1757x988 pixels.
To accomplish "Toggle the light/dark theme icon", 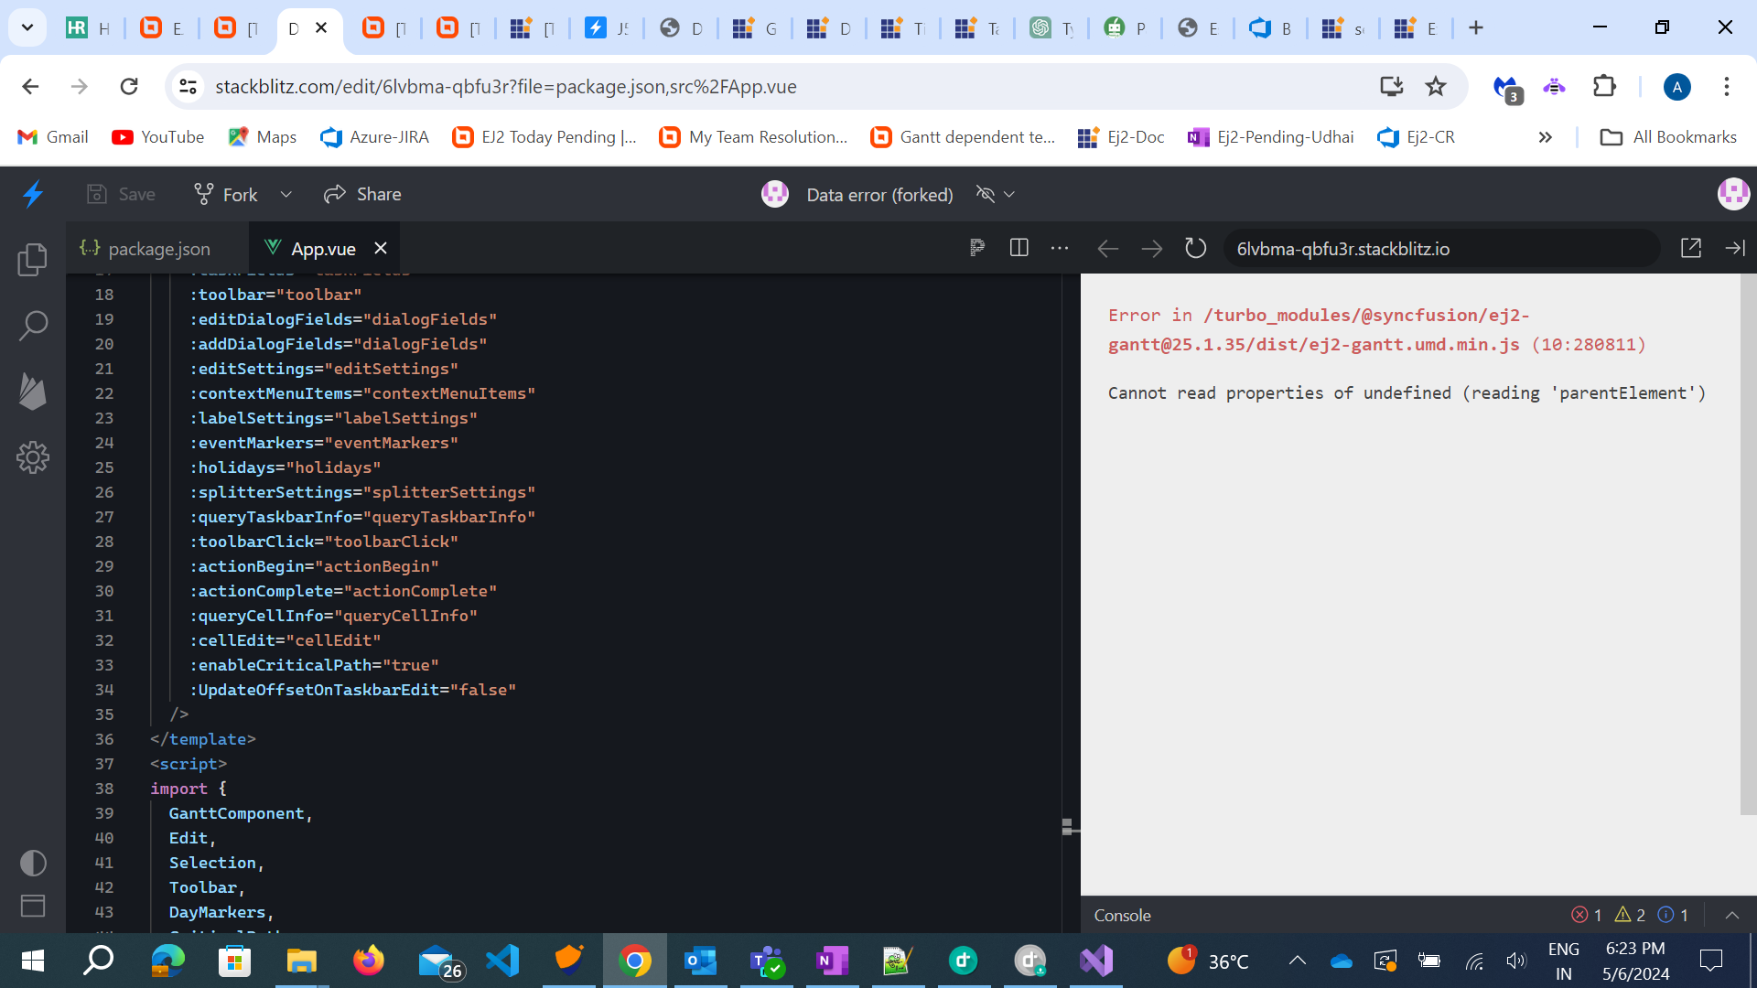I will tap(33, 863).
